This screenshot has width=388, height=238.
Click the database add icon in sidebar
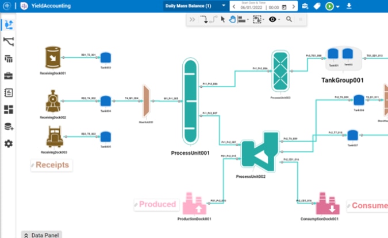(9, 127)
